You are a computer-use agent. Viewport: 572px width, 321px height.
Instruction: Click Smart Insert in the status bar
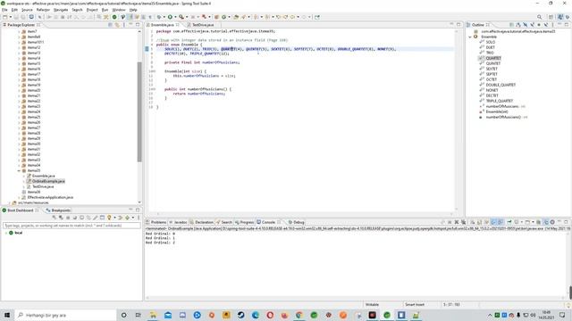coord(415,305)
